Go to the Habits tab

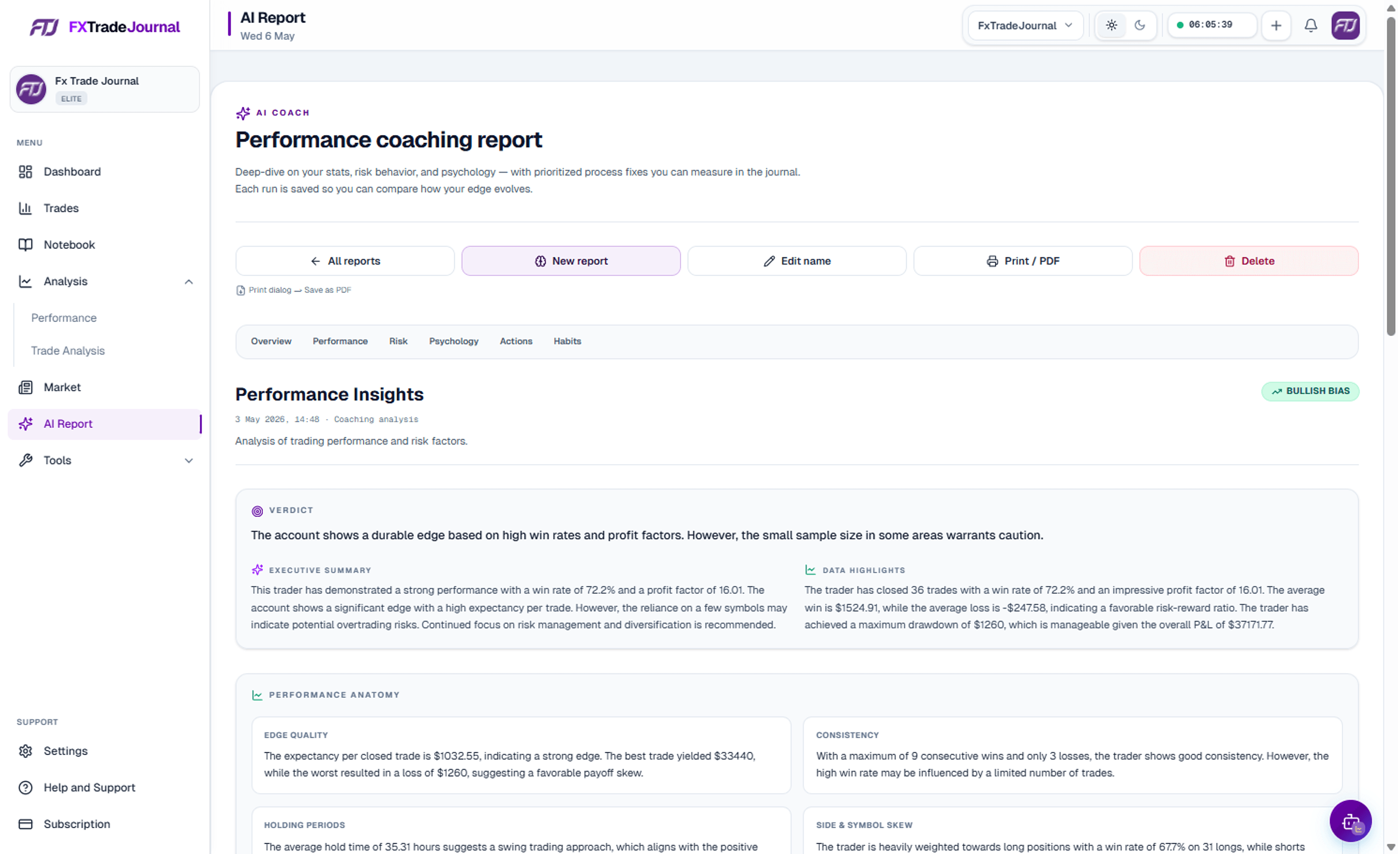tap(567, 341)
